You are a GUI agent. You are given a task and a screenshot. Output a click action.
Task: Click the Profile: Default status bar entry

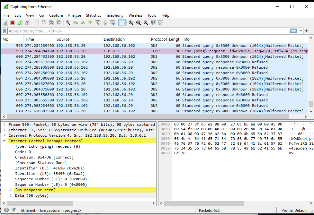294,211
